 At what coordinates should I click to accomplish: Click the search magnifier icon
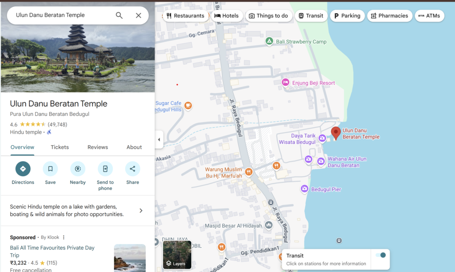point(119,16)
